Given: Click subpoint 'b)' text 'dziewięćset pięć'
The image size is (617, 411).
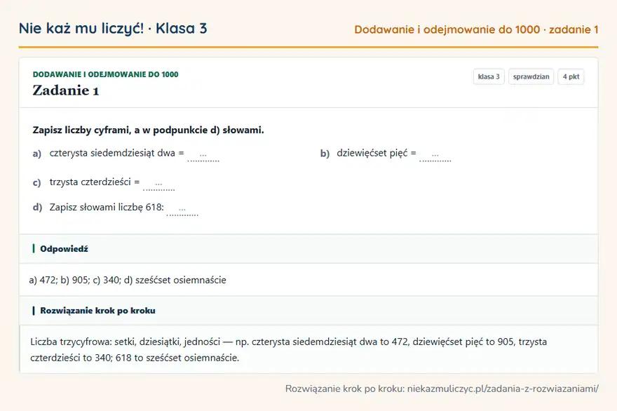Looking at the screenshot, I should click(x=372, y=153).
